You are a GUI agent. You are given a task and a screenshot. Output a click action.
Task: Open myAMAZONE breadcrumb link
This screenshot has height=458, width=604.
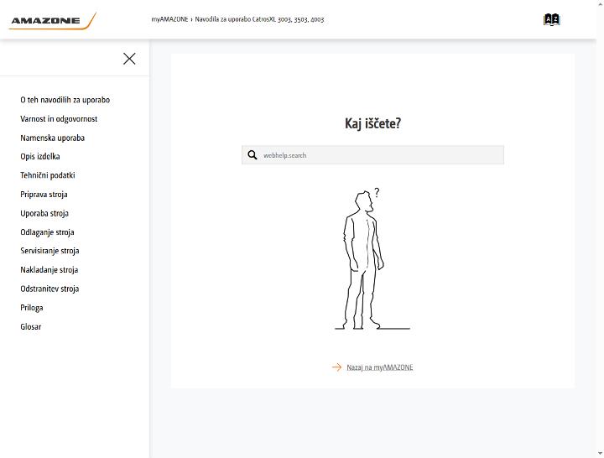pos(169,19)
